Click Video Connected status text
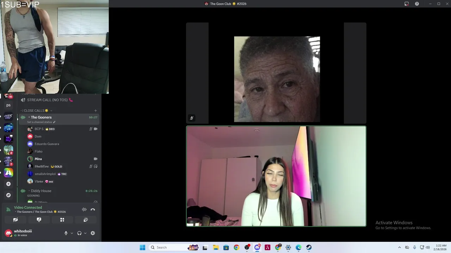 coord(28,207)
